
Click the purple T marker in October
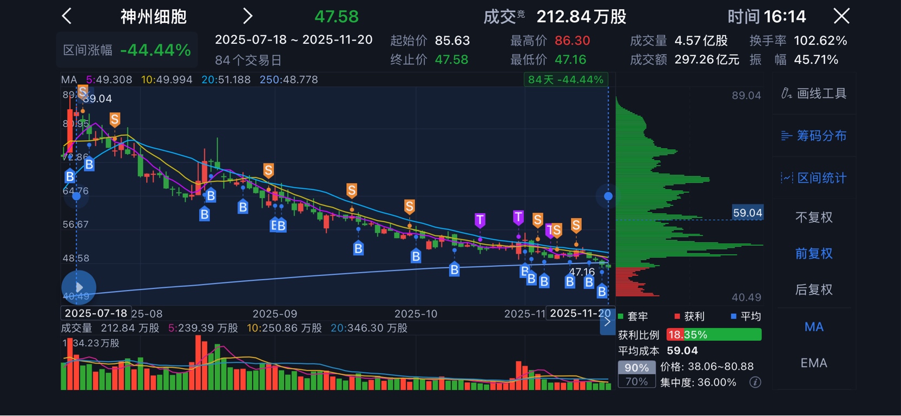[x=480, y=220]
